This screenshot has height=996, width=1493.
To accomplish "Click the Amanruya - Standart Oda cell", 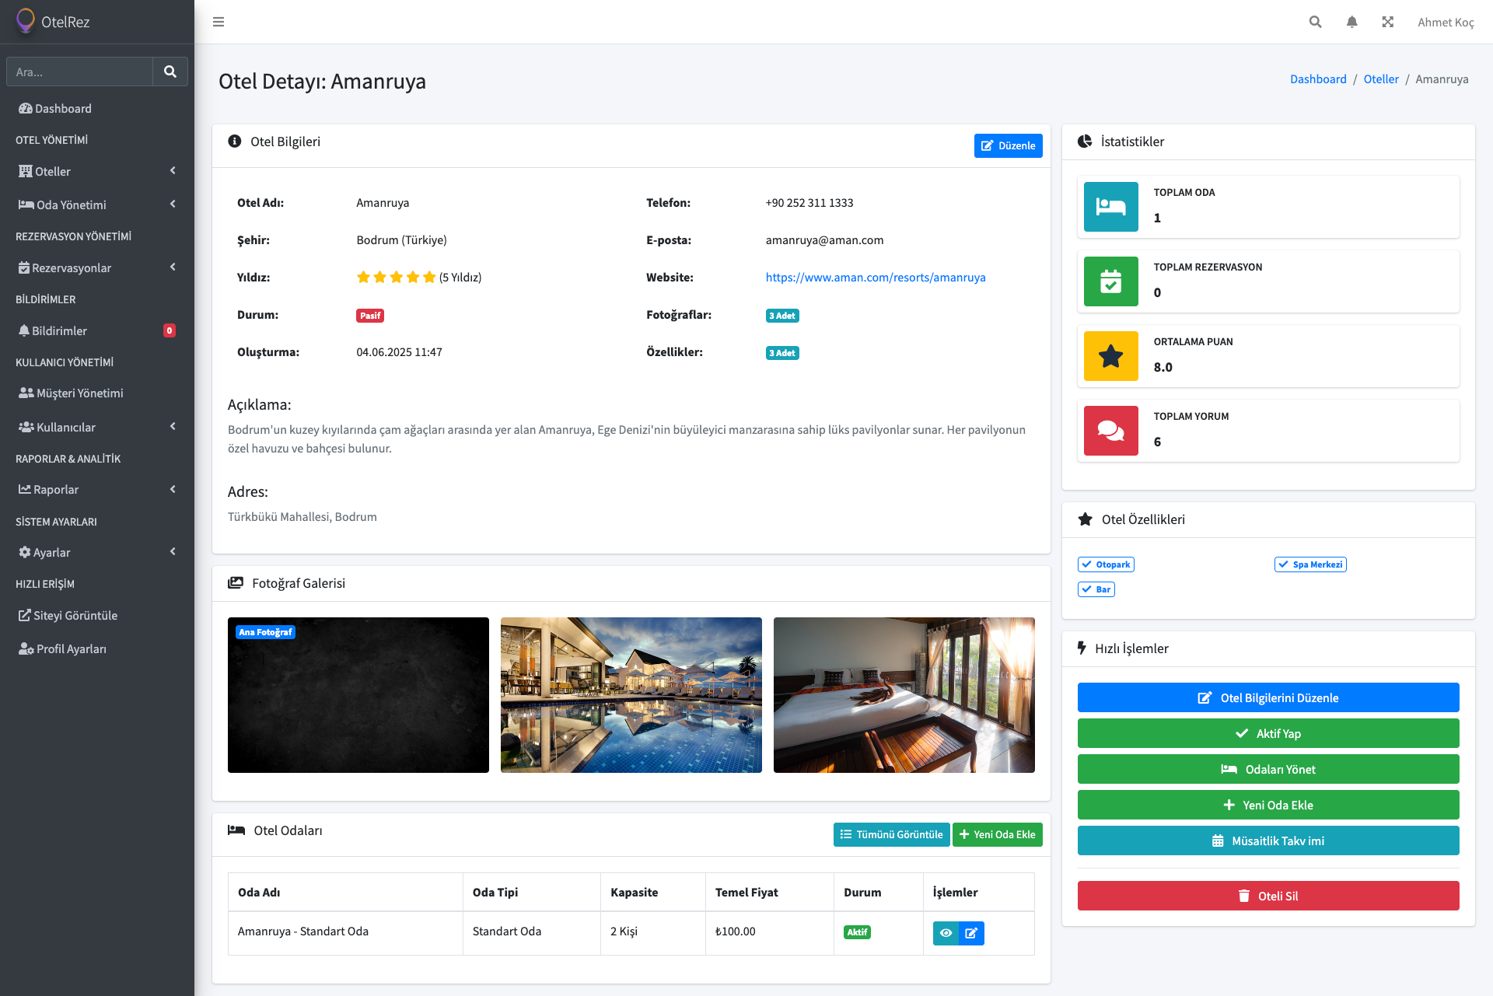I will pyautogui.click(x=345, y=932).
